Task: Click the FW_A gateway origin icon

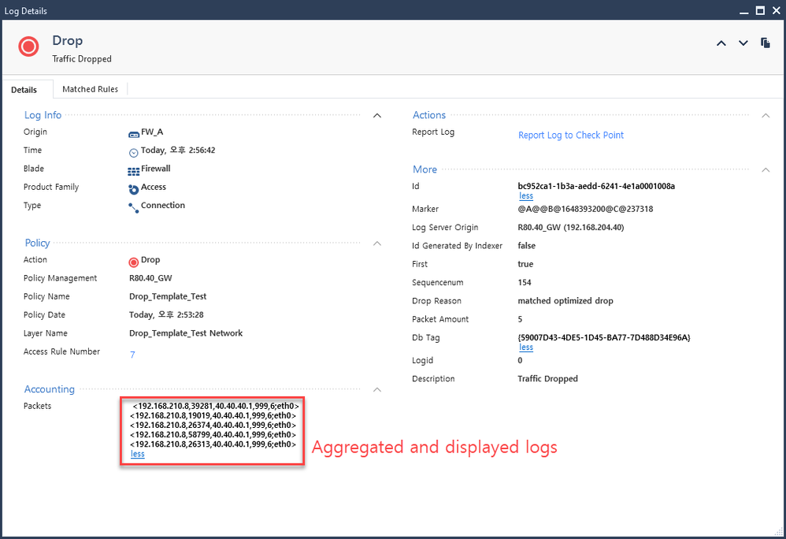Action: pos(134,133)
